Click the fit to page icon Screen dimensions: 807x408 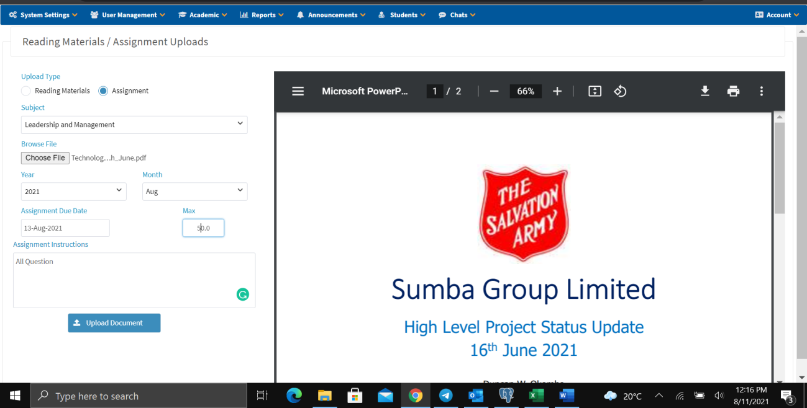[x=595, y=91]
